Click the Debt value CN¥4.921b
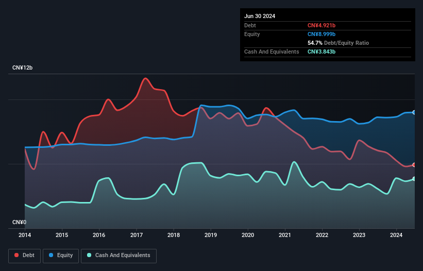This screenshot has height=271, width=423. click(x=322, y=25)
